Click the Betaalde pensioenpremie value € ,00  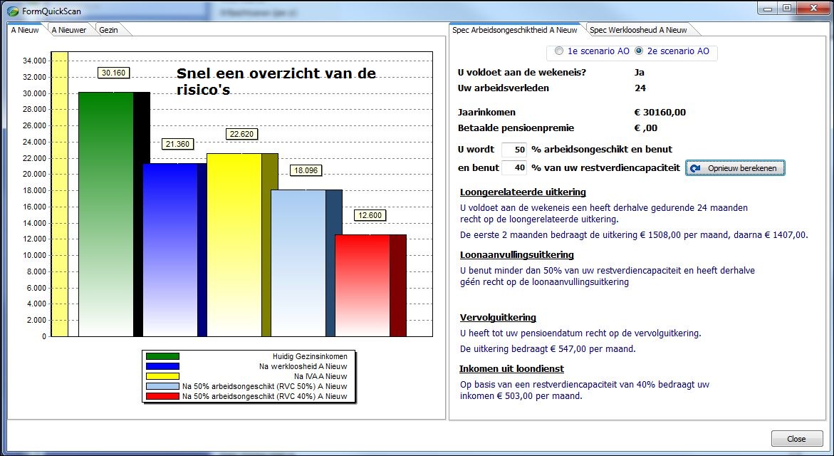(x=646, y=128)
